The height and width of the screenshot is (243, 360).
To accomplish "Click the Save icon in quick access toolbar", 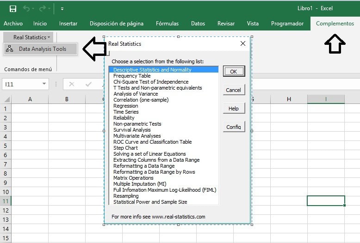I will [13, 9].
